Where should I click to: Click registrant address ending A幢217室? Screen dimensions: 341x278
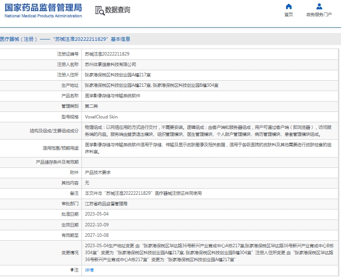click(x=118, y=75)
